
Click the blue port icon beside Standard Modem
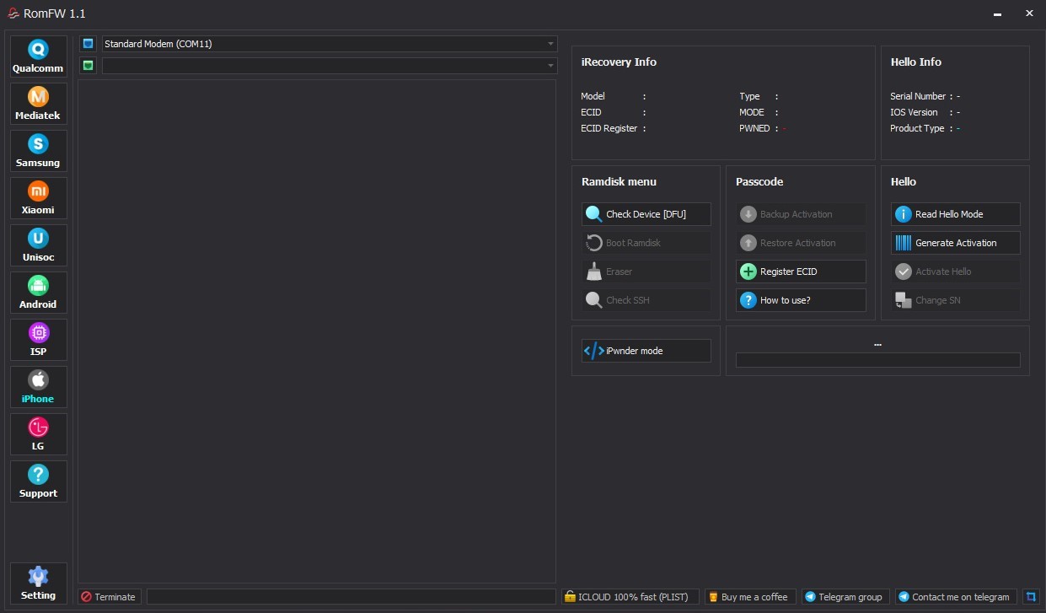88,44
